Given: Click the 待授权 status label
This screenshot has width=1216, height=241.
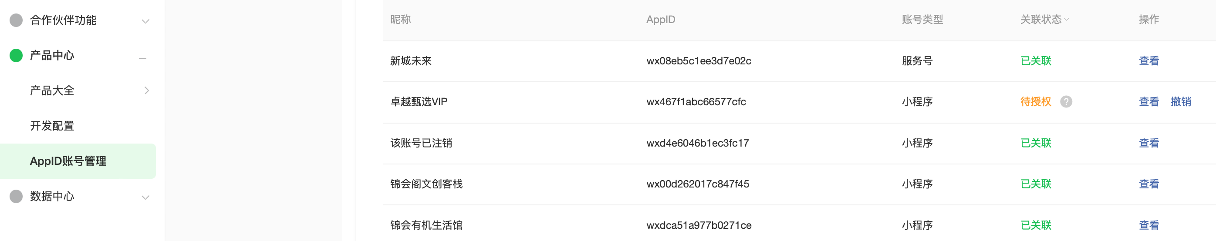Looking at the screenshot, I should (1035, 101).
